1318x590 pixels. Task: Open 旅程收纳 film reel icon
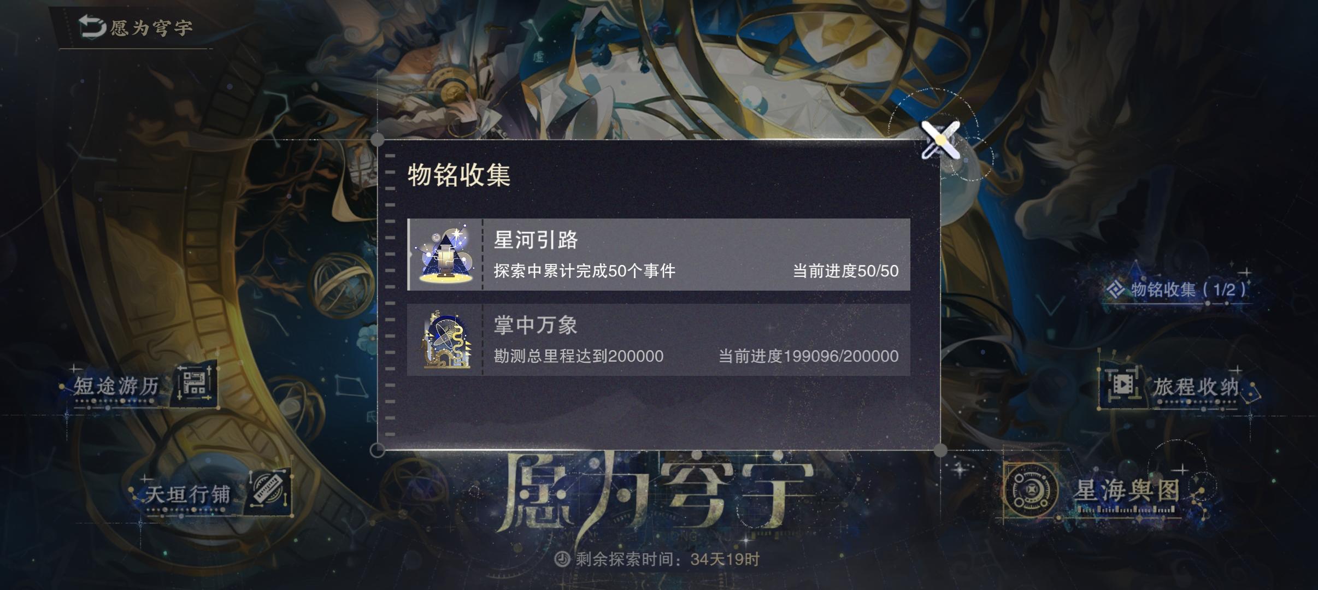tap(1121, 386)
